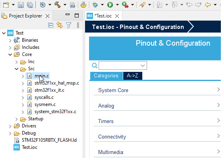Open the Project Explorer view menu

tap(78, 25)
